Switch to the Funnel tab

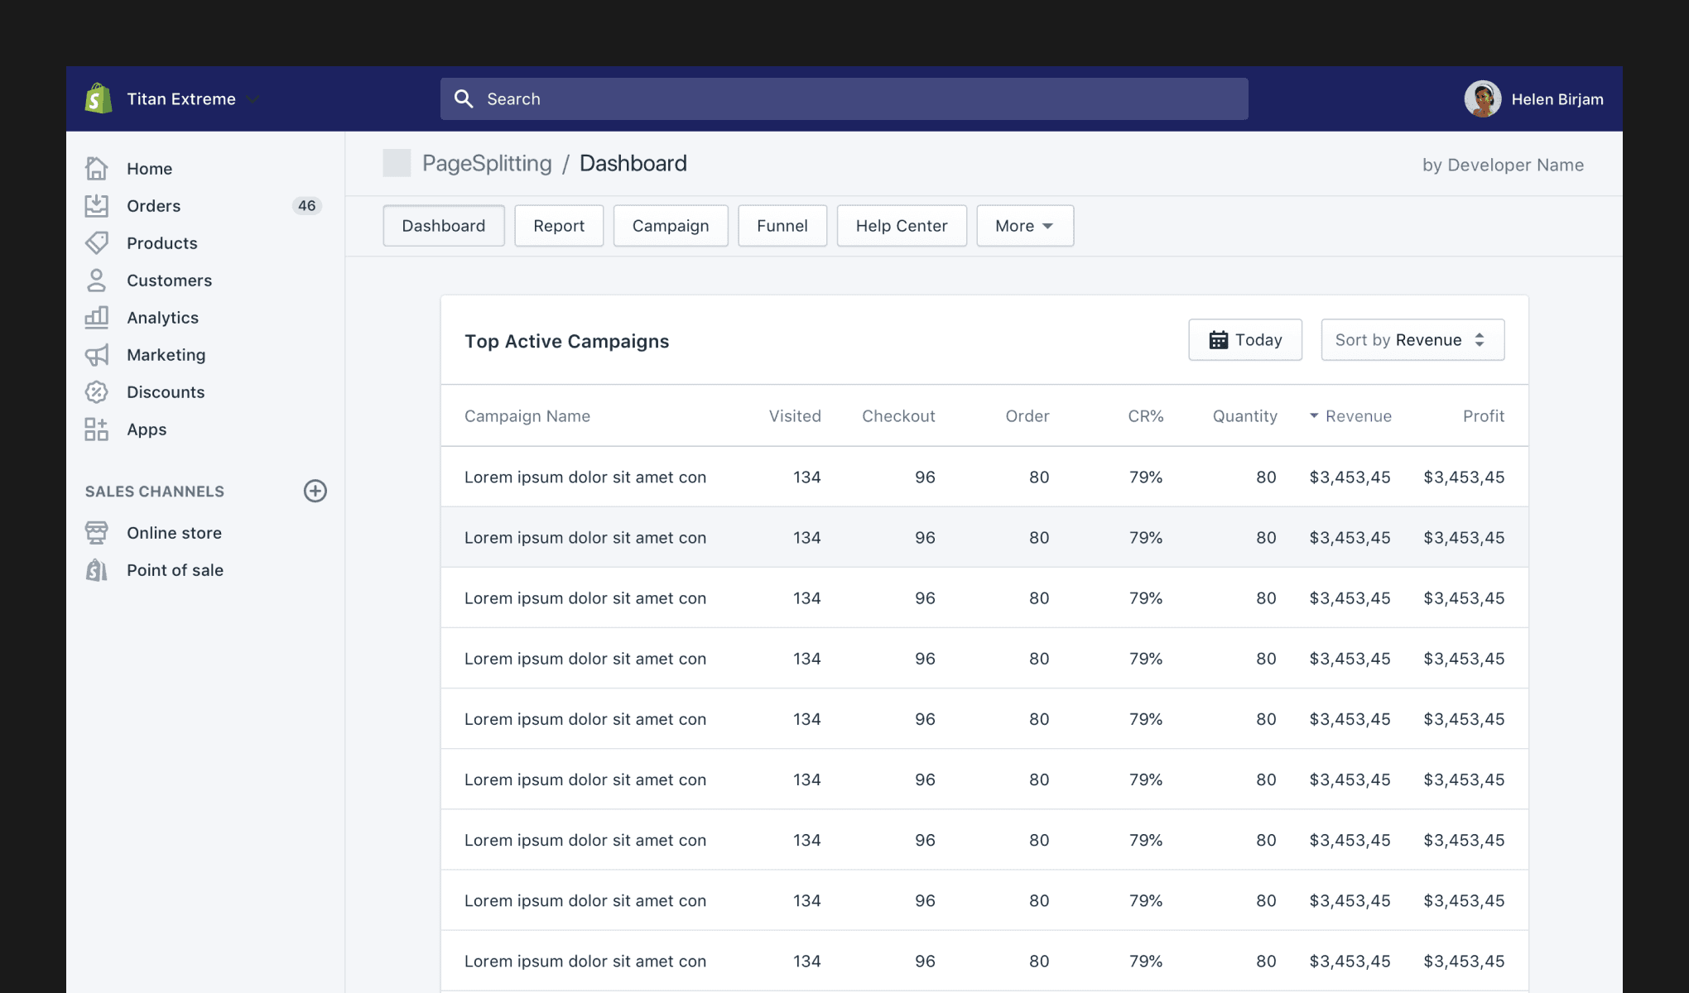782,226
